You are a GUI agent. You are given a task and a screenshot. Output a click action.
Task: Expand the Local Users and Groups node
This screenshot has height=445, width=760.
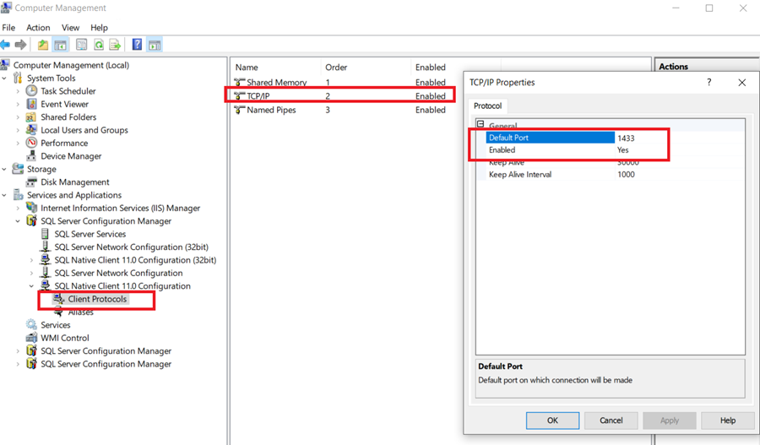(18, 130)
